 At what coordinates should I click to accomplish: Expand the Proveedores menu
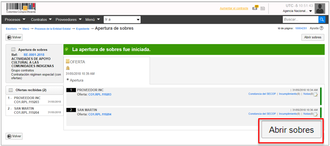pyautogui.click(x=68, y=20)
